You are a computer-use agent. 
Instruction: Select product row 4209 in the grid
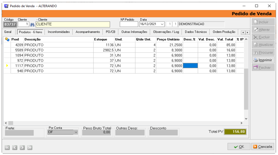pos(33,45)
